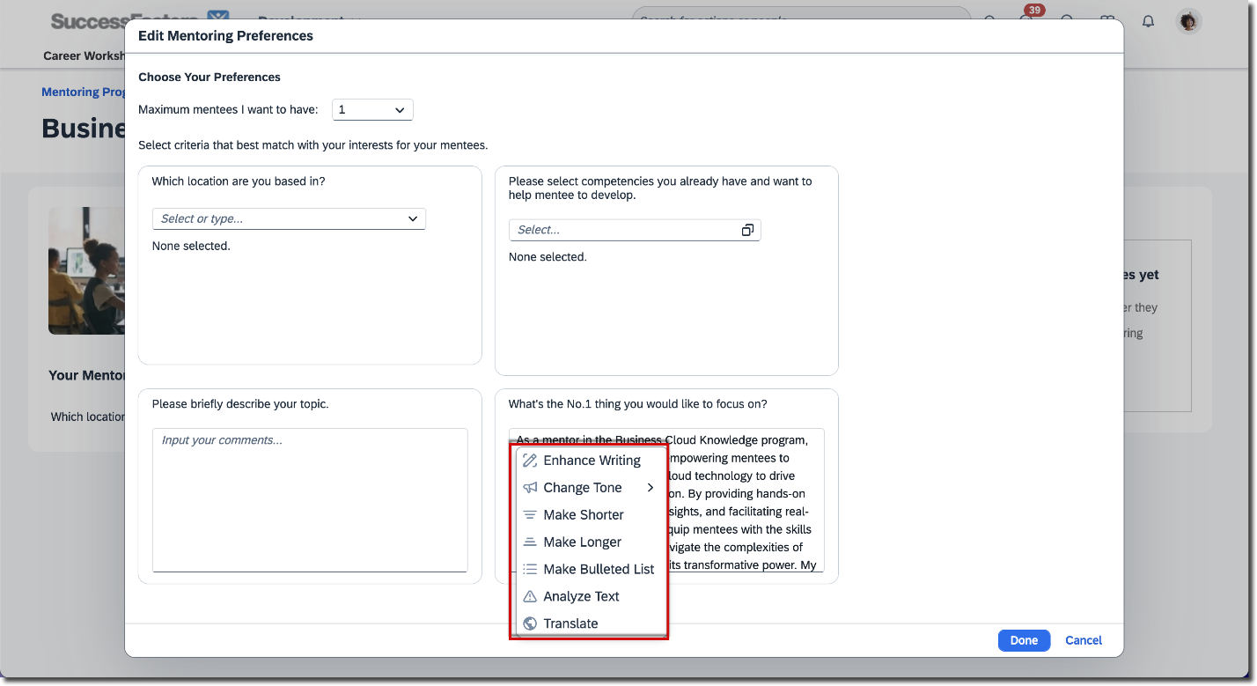Switch to the Career Worksheet tab
Screen dimensions: 1257x686
tap(84, 55)
